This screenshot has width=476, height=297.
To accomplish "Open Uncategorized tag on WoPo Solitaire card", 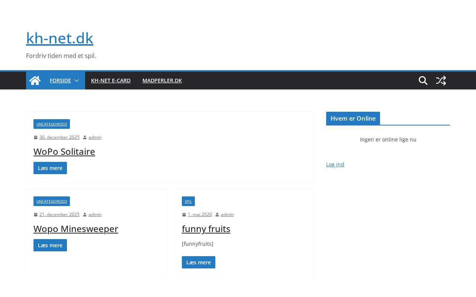I will click(52, 124).
